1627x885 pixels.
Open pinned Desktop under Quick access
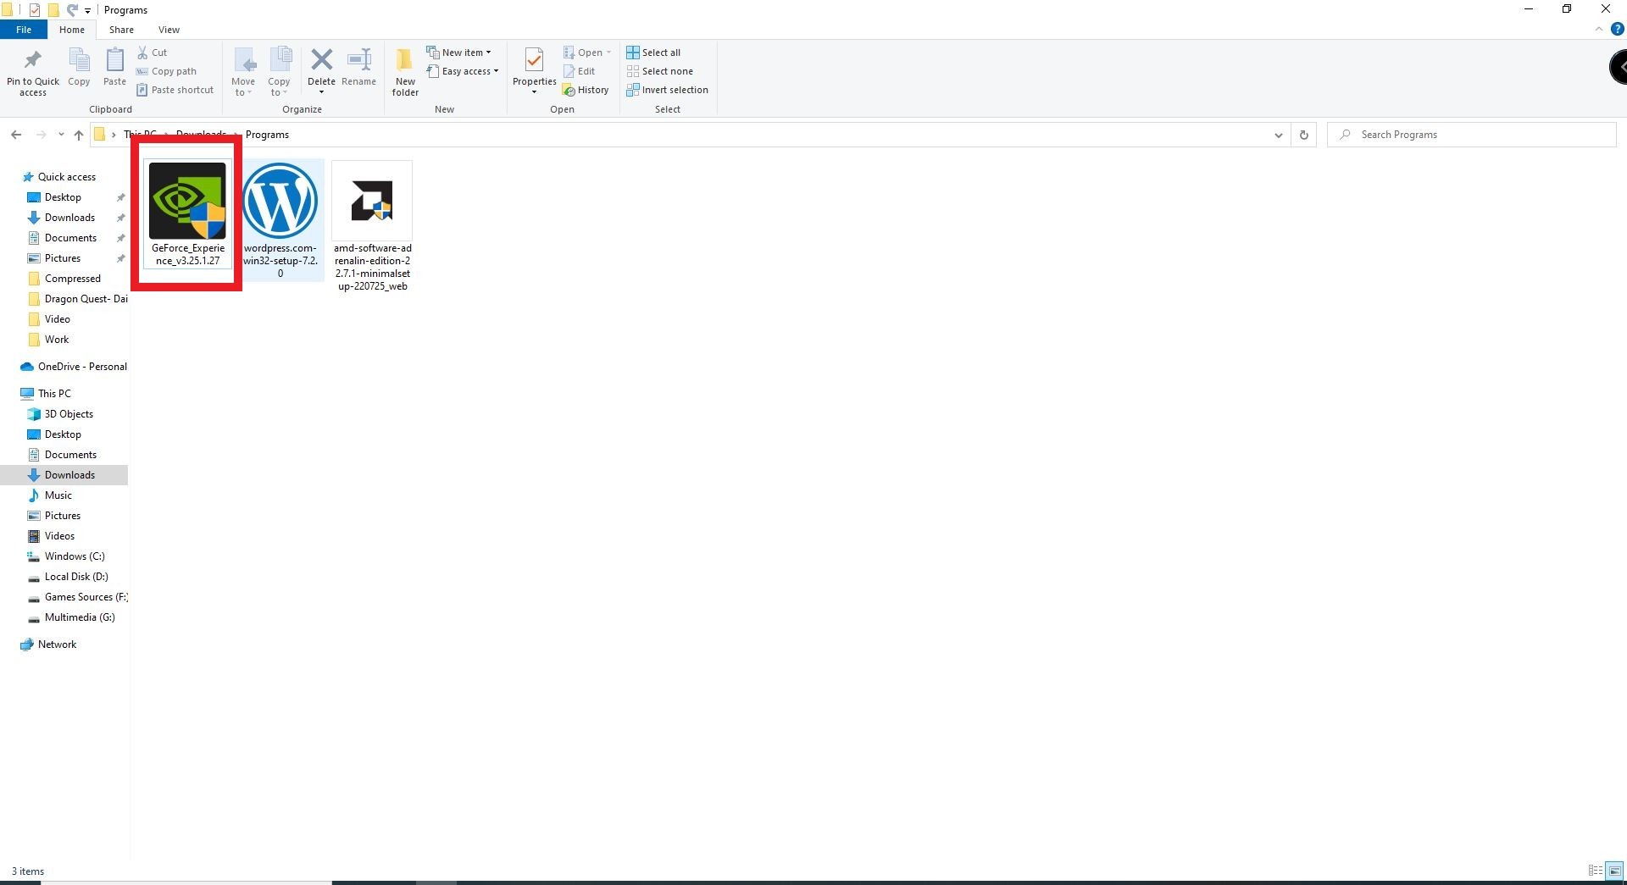[x=64, y=197]
